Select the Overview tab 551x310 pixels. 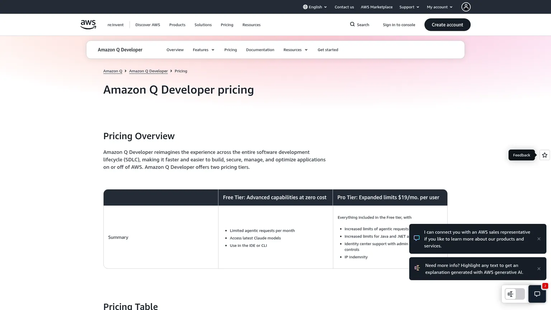click(175, 50)
